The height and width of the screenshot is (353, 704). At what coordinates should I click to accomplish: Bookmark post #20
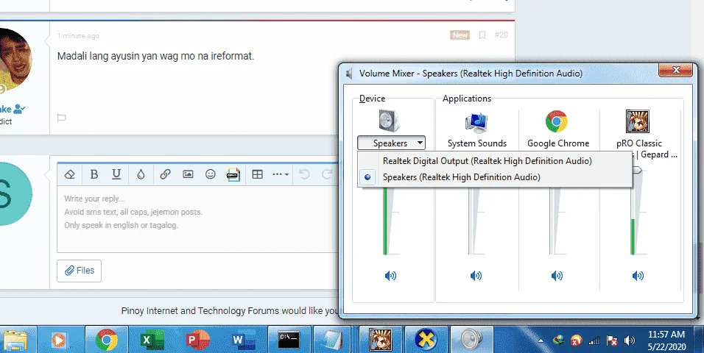coord(482,35)
